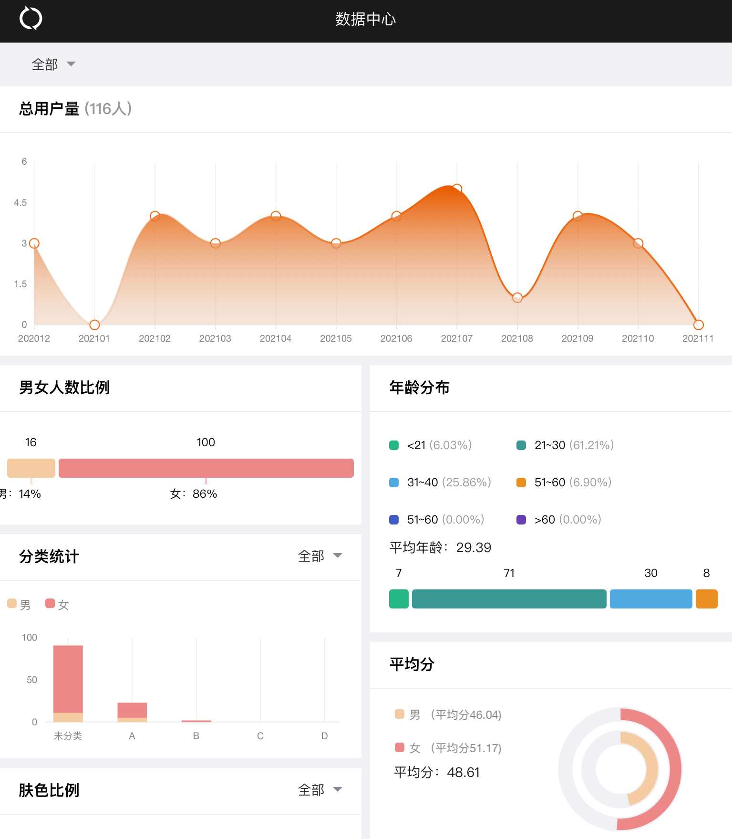Click the 202107 axis label
Screen dimensions: 732x839
[x=457, y=338]
